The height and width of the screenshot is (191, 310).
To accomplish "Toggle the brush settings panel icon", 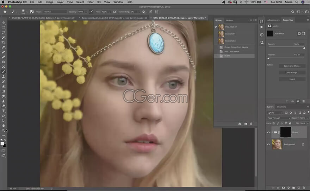I will (x=32, y=12).
